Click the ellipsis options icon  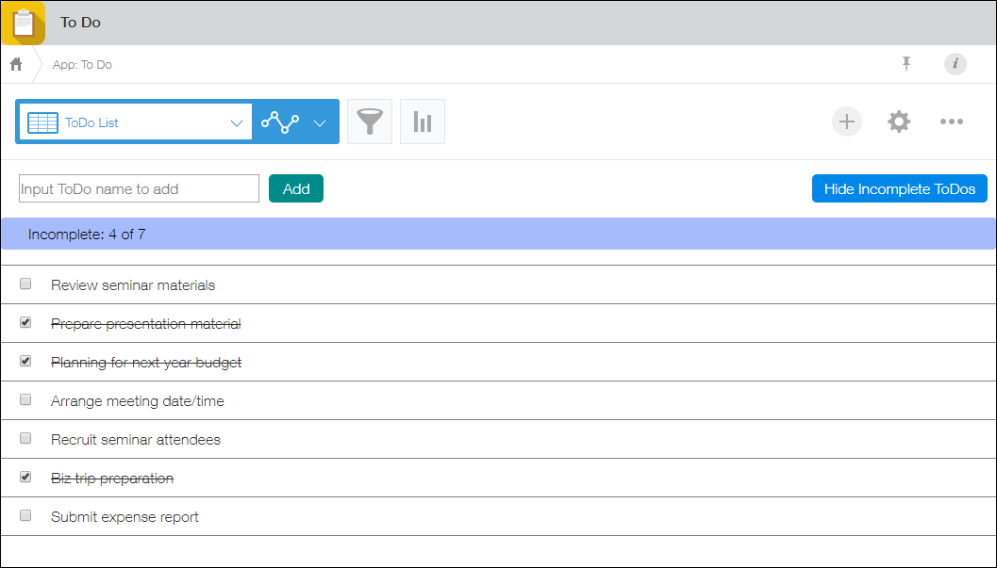[x=952, y=121]
